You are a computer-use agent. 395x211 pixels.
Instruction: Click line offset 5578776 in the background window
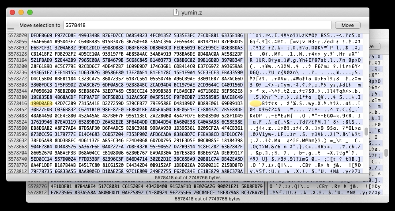(37, 186)
